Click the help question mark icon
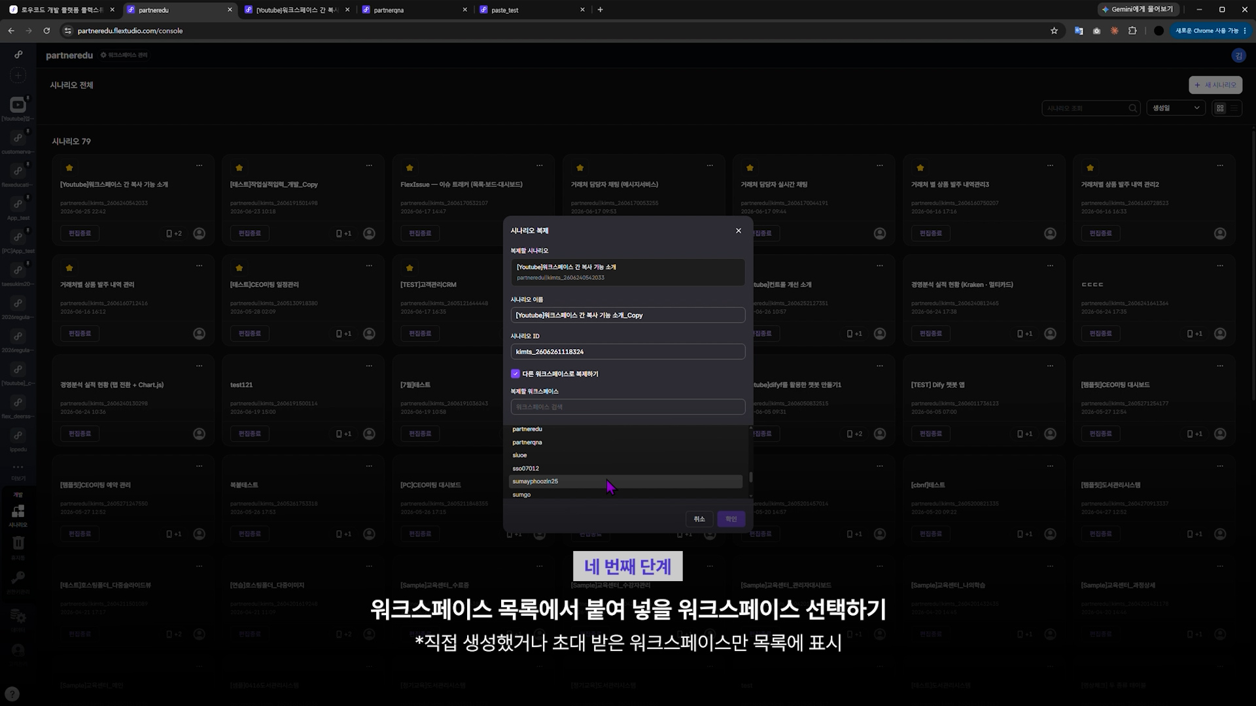The image size is (1256, 706). pos(12,694)
